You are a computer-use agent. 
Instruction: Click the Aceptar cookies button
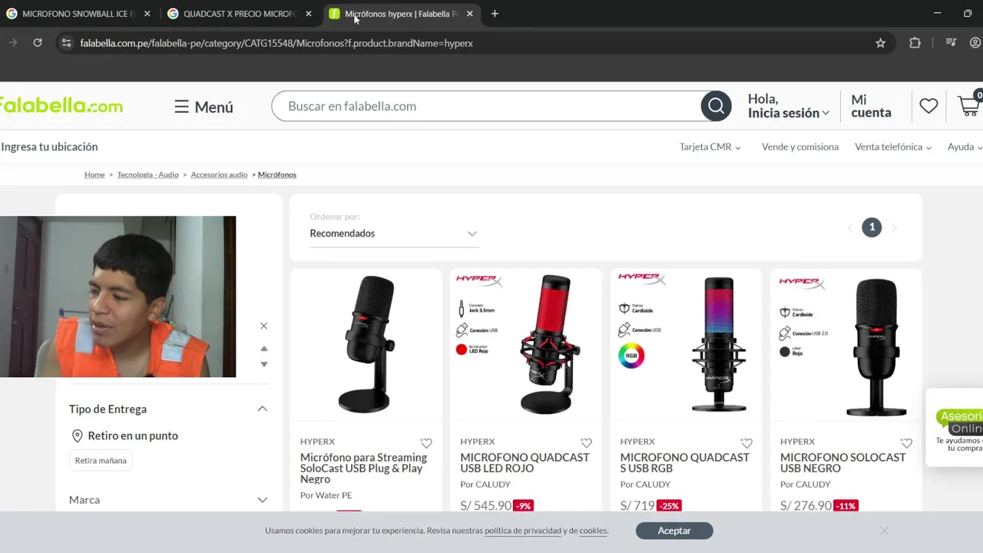[674, 531]
